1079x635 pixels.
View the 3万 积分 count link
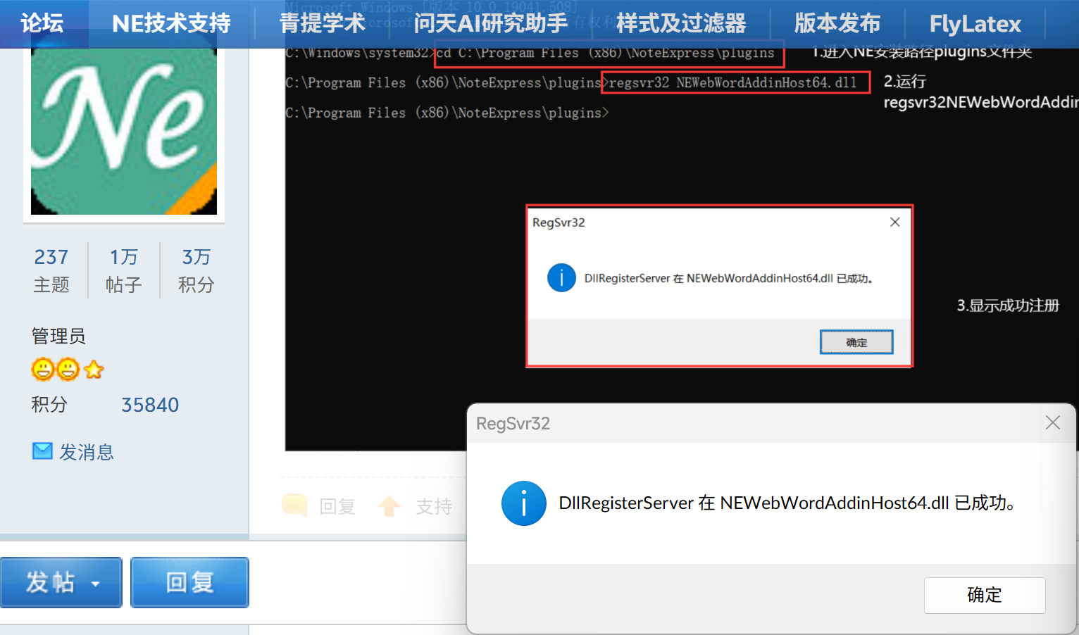[197, 270]
